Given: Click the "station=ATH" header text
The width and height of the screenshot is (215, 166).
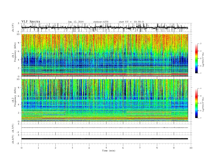Looking at the screenshot, I should coord(101,22).
